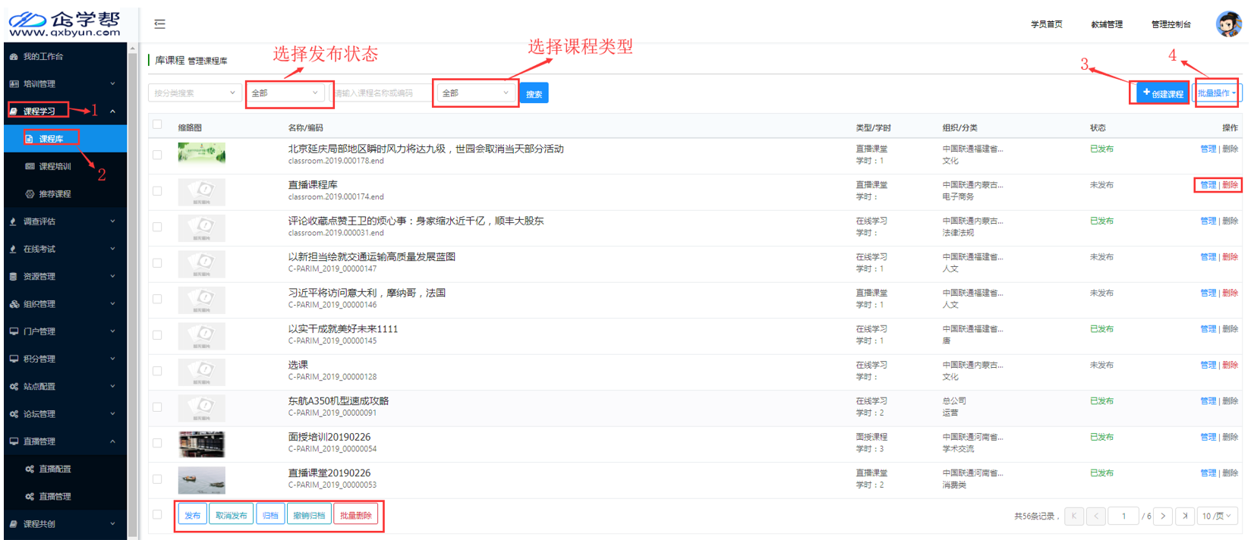Click the 推荐课程 sidebar icon
The height and width of the screenshot is (540, 1251).
click(30, 194)
